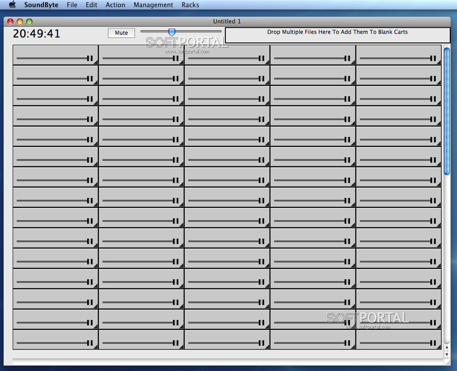This screenshot has width=457, height=371.
Task: Click pause icon of ninth row, fourth column cart
Action: [x=347, y=221]
